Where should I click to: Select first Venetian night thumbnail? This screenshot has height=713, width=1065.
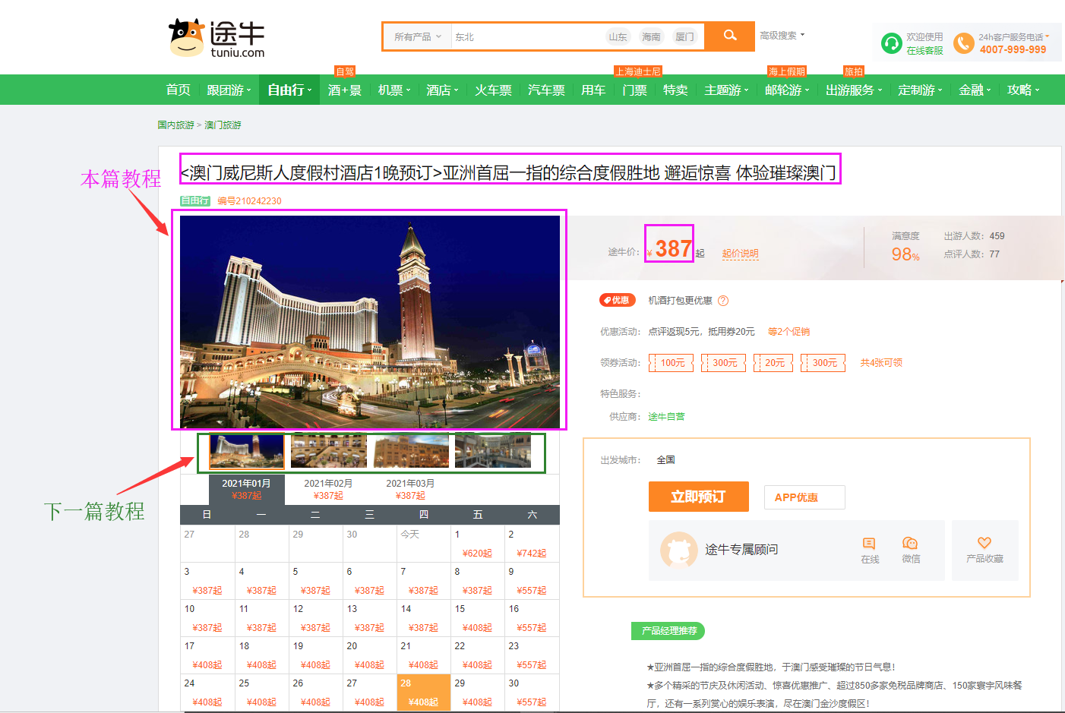click(x=247, y=452)
